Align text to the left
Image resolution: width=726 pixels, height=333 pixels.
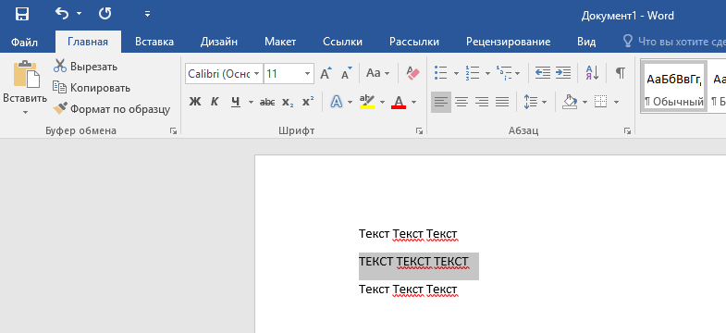[x=441, y=102]
